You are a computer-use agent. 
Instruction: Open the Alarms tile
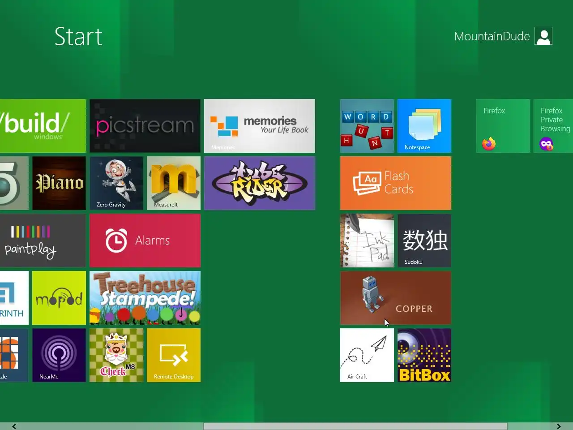point(145,241)
